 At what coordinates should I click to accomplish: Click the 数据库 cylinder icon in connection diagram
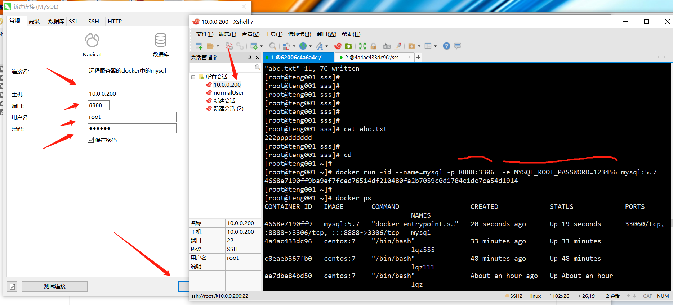click(x=161, y=40)
